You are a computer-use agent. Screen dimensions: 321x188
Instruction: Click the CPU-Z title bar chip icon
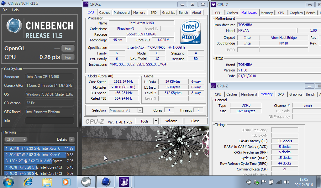tap(86, 4)
